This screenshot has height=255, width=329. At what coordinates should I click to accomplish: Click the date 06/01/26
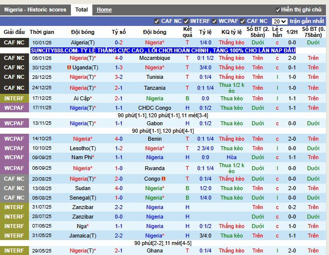[42, 58]
